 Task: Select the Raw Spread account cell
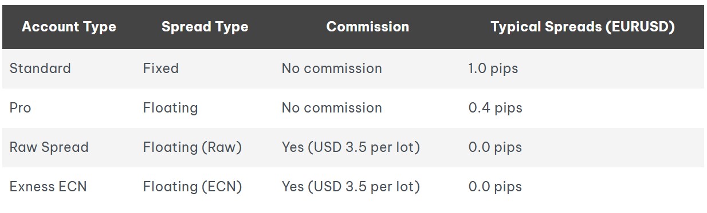click(49, 147)
